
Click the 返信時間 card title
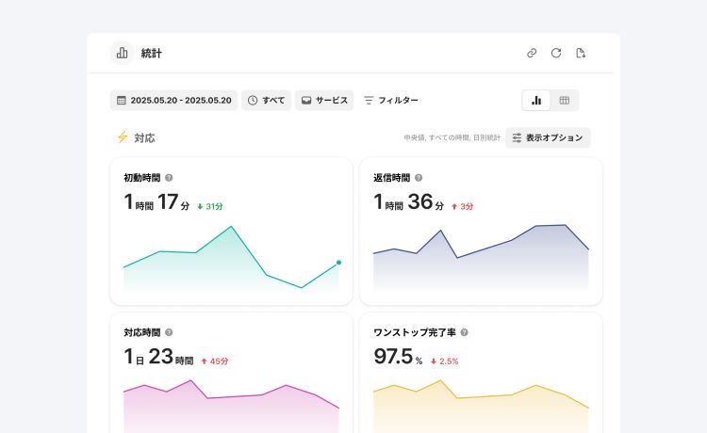[391, 178]
